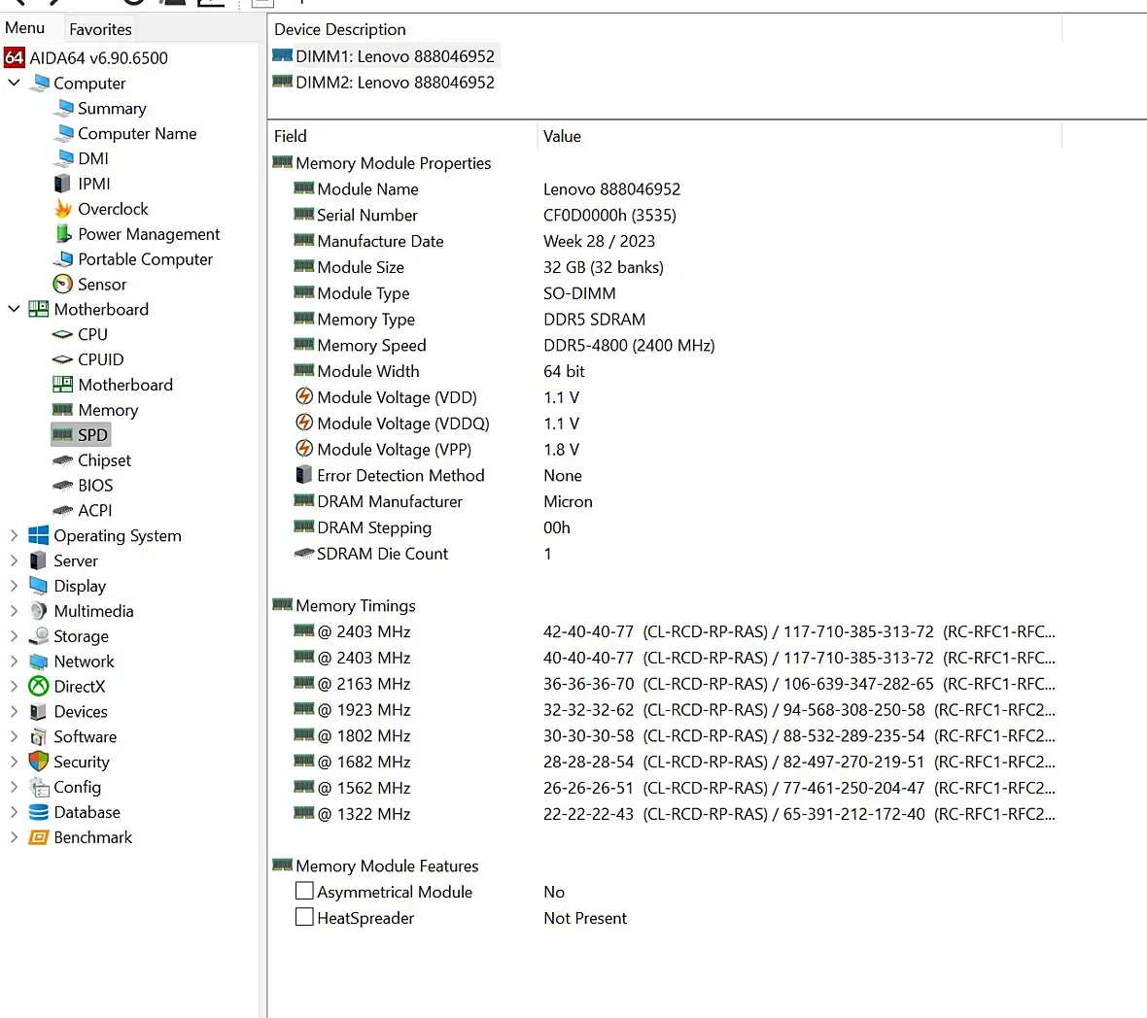Open the ACPI chip icon
The width and height of the screenshot is (1147, 1018).
click(63, 510)
